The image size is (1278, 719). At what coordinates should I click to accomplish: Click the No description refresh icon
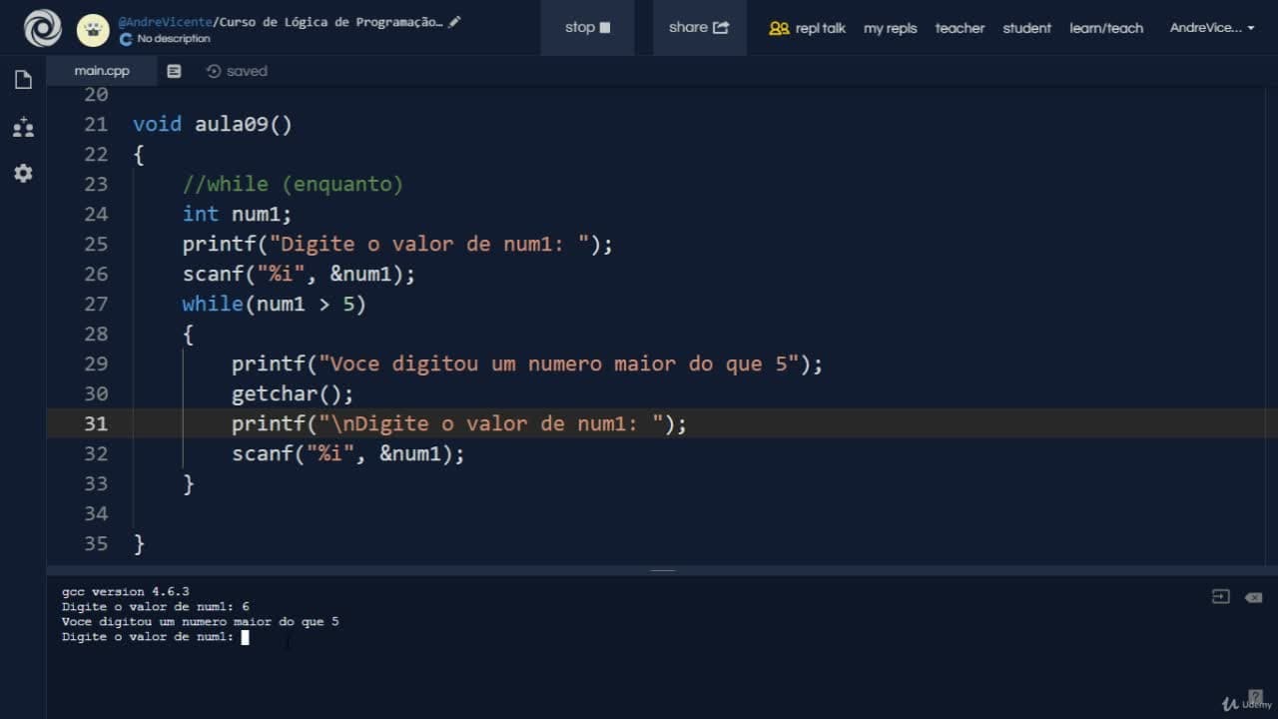point(125,39)
